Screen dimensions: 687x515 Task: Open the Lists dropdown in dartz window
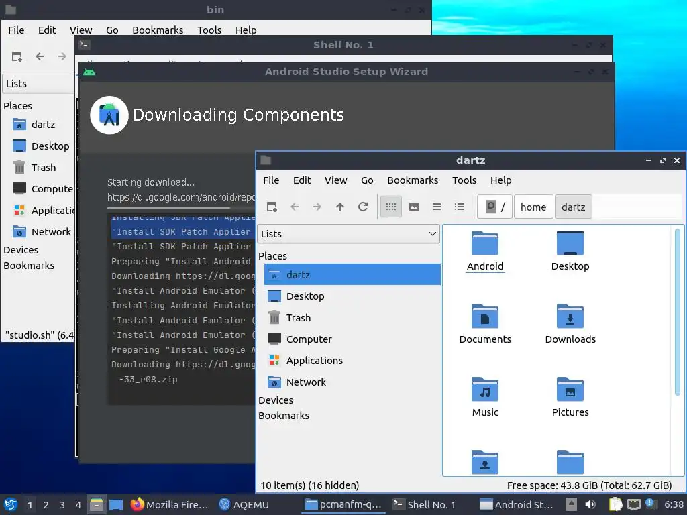pyautogui.click(x=348, y=234)
